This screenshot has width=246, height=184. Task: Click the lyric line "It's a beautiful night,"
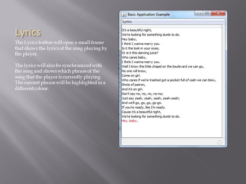click(137, 30)
